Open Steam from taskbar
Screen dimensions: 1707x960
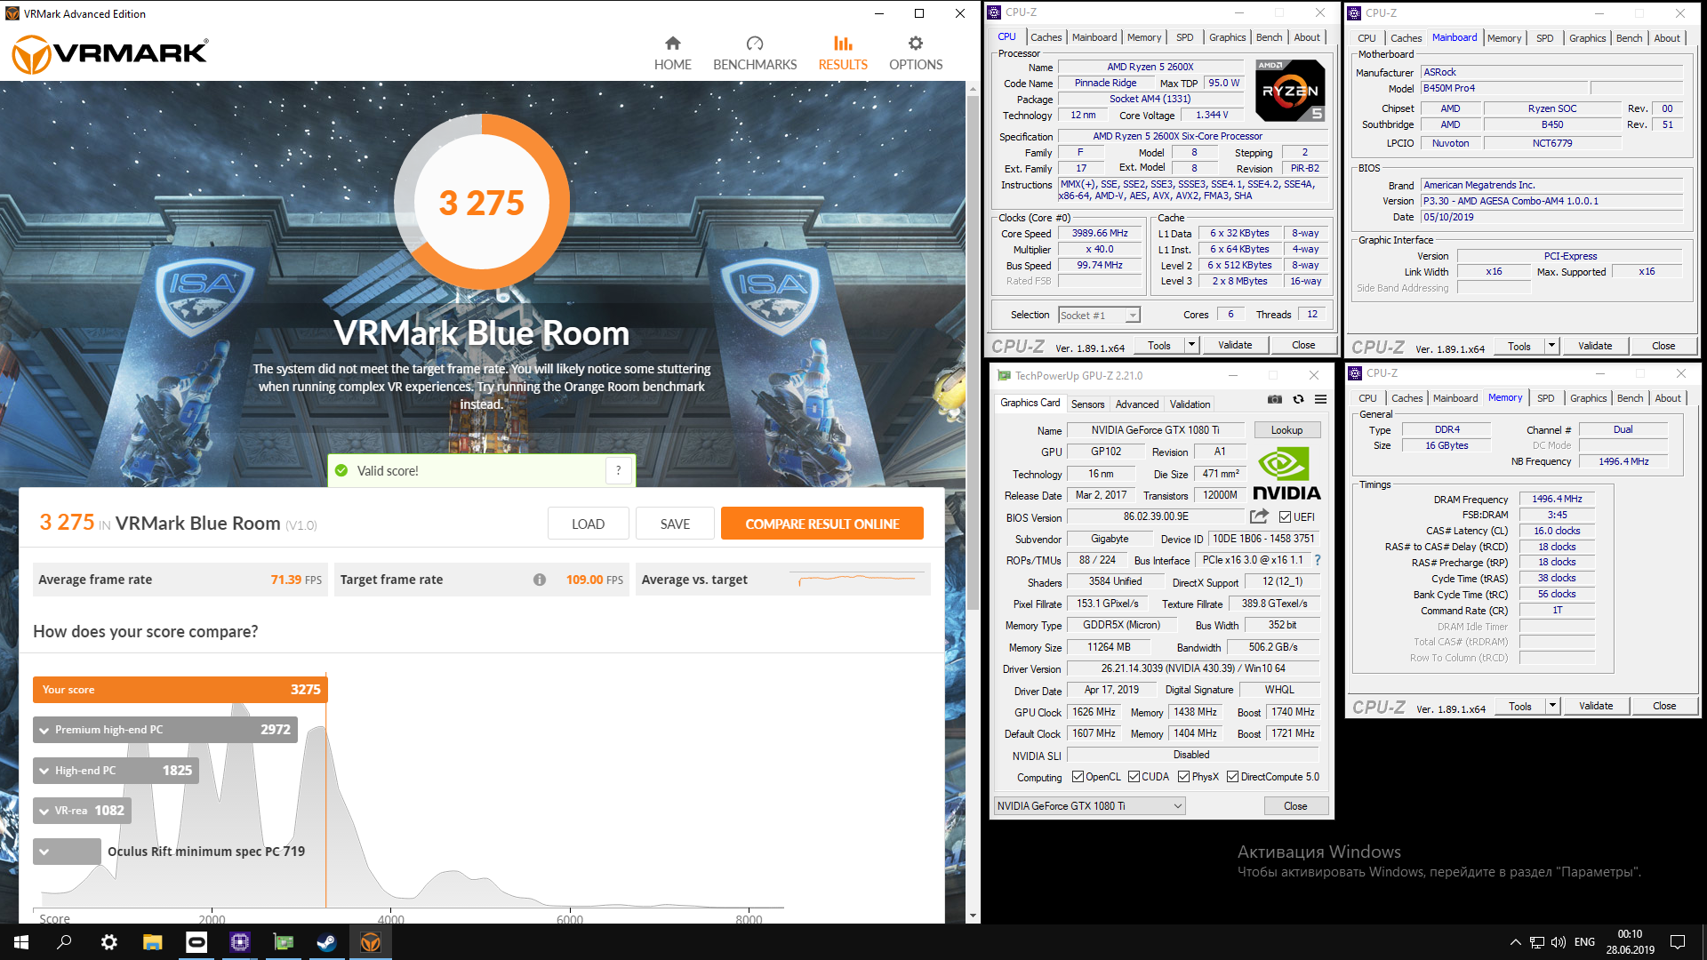(x=326, y=942)
